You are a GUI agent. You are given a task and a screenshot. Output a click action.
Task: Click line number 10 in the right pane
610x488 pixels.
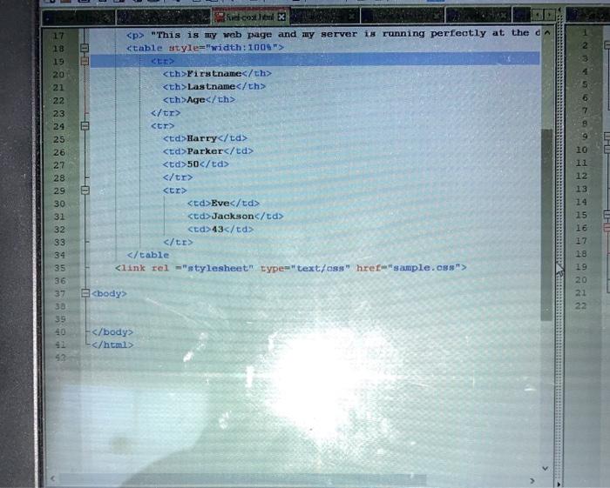581,150
